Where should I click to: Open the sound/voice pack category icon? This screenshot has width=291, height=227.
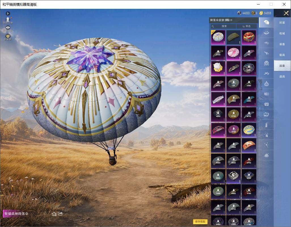(266, 94)
